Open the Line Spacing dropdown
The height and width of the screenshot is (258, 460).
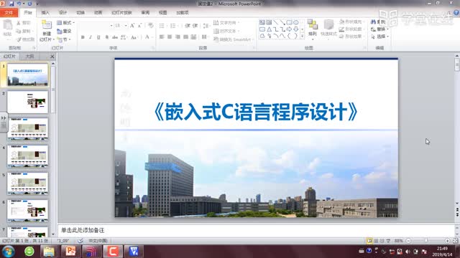pos(206,26)
